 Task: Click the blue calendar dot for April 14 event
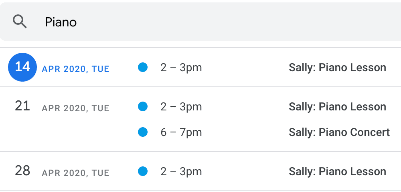tap(143, 68)
